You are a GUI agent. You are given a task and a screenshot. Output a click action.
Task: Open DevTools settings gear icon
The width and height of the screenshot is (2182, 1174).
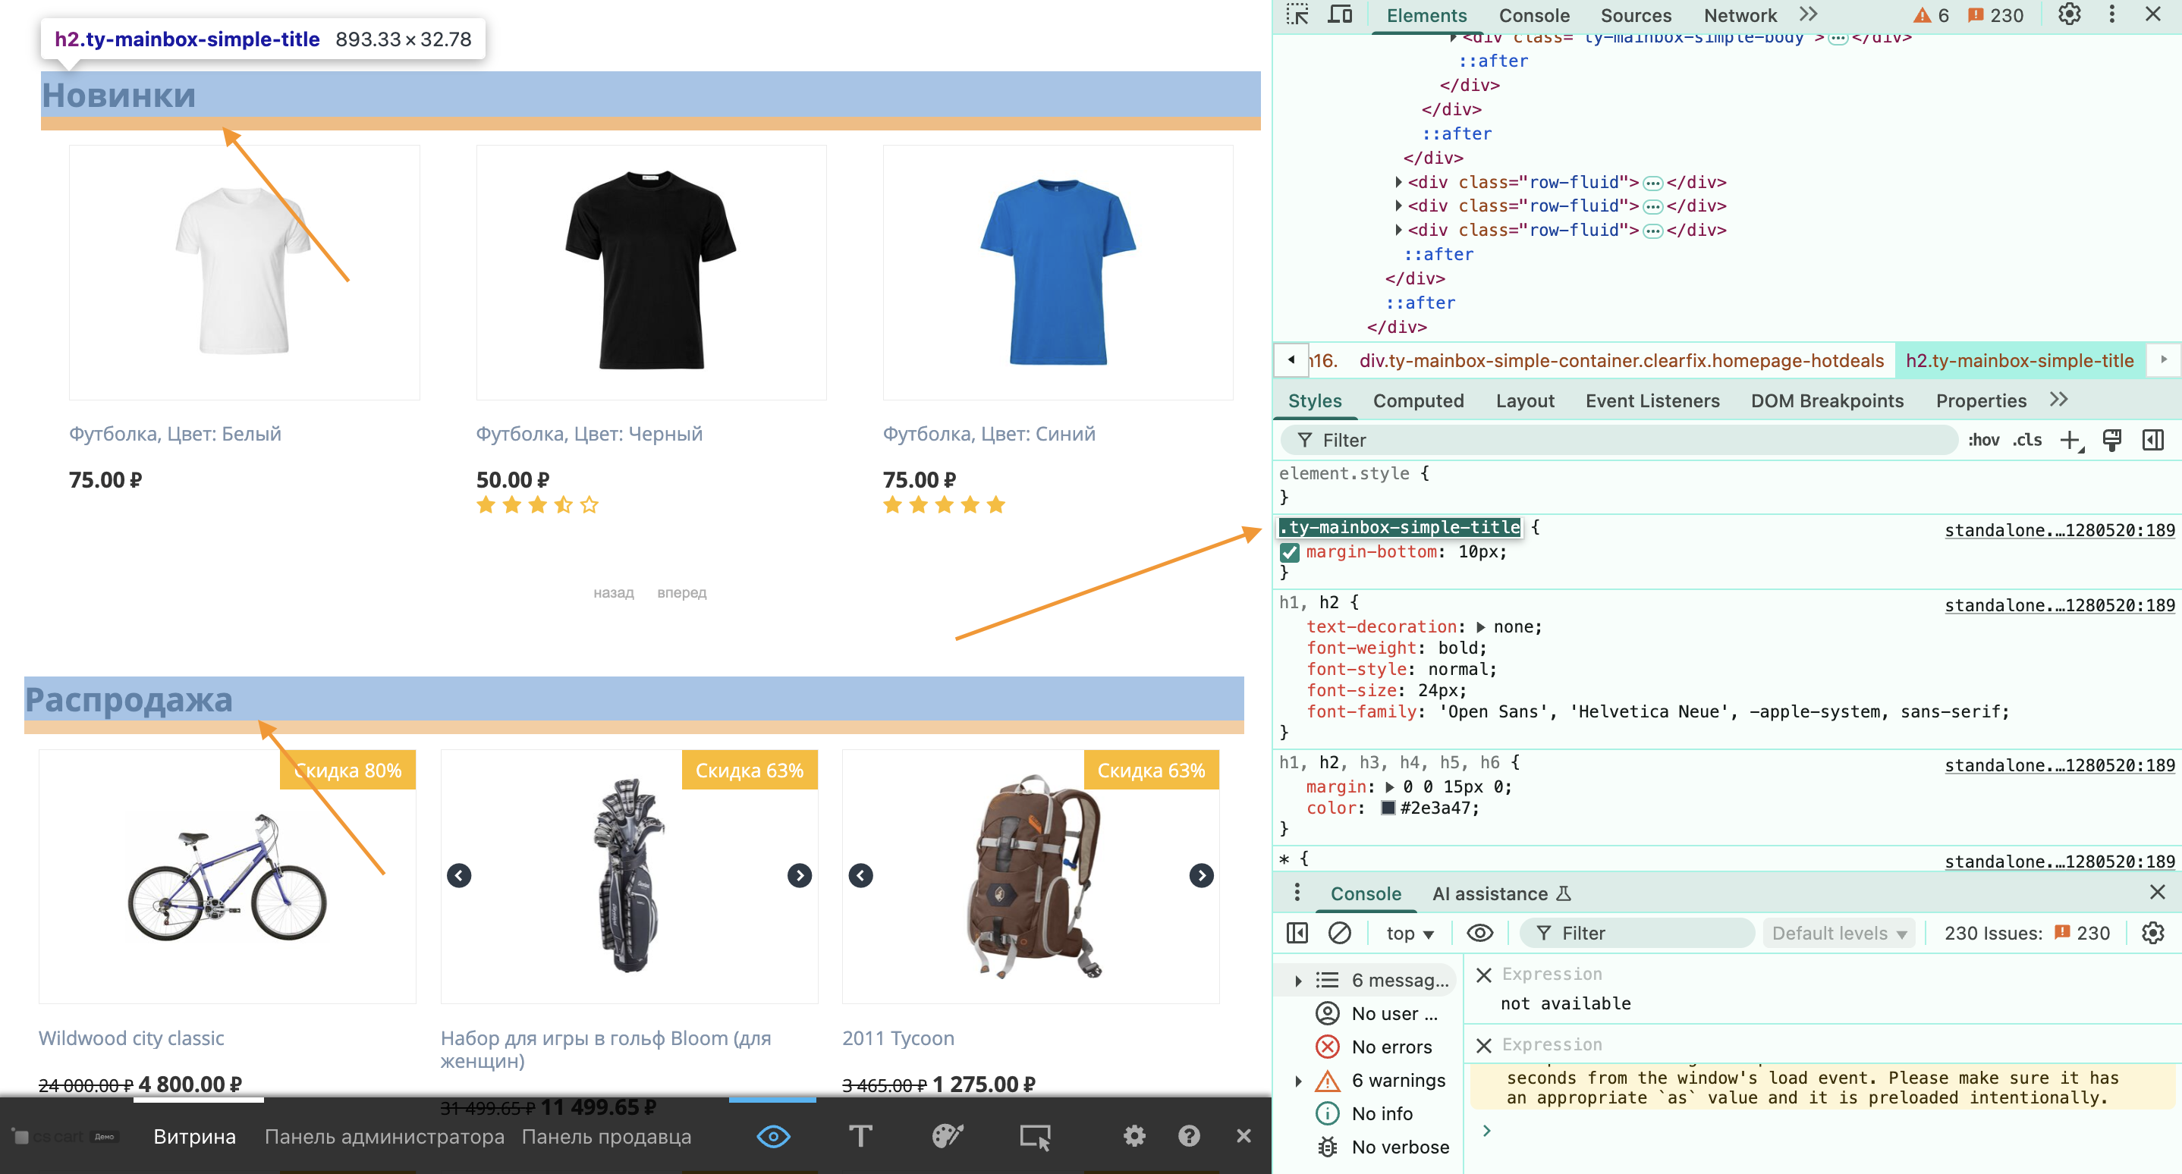pyautogui.click(x=2068, y=15)
